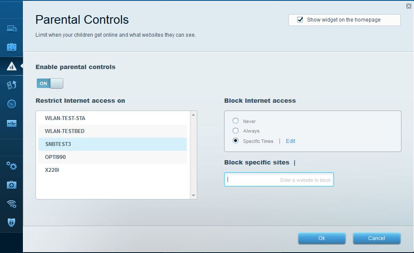The image size is (414, 253).
Task: Open Connectivity gears icon
Action: (x=11, y=166)
